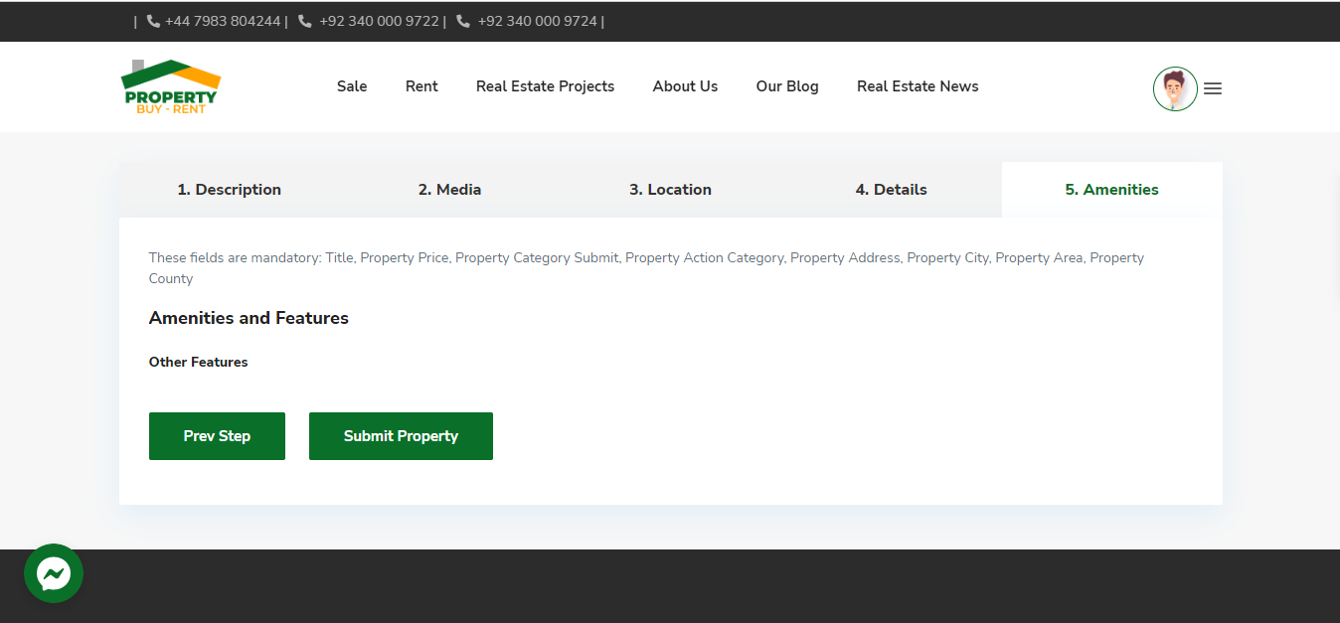This screenshot has width=1340, height=623.
Task: Call the +92 340 000 9722 number
Action: [379, 21]
